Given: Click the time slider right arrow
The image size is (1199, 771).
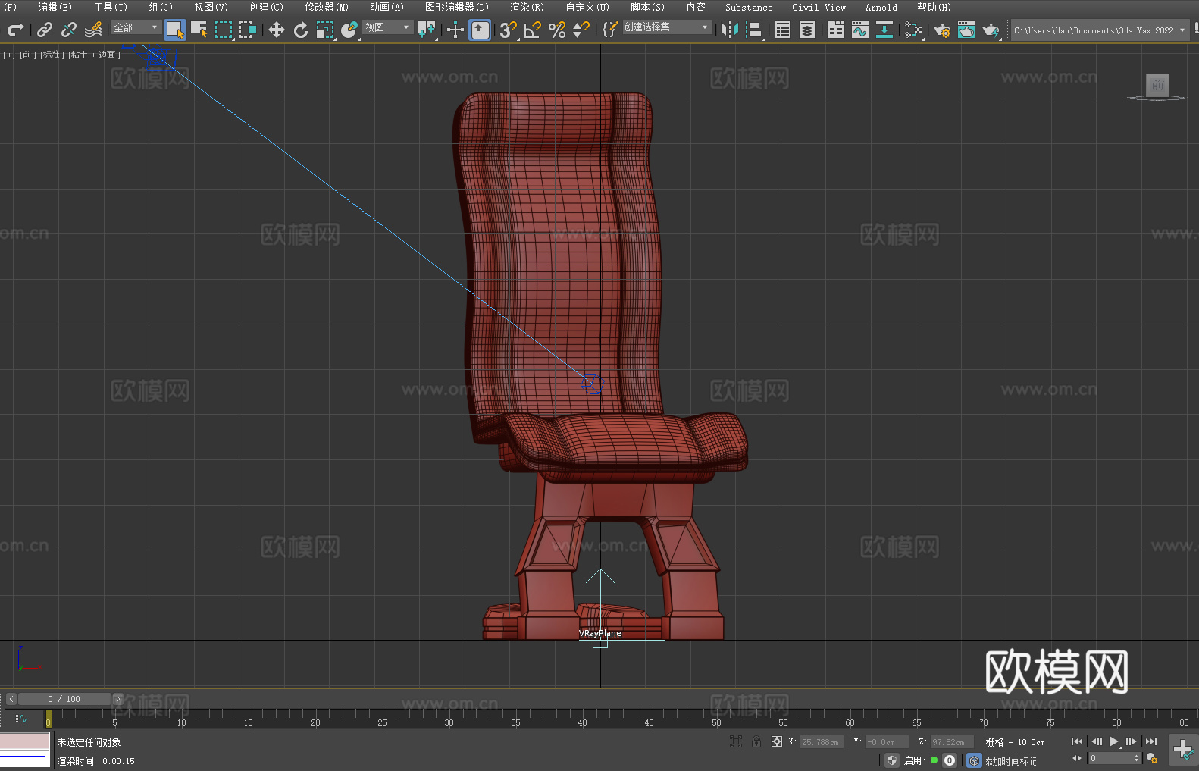Looking at the screenshot, I should (117, 699).
